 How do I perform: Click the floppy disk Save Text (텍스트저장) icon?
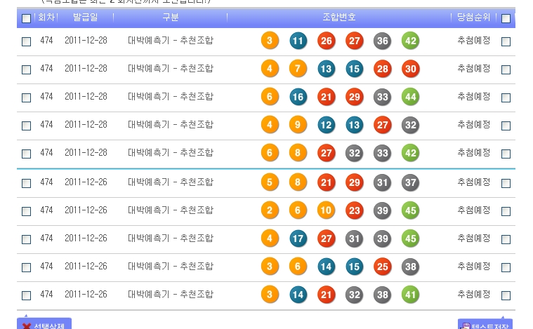466,325
